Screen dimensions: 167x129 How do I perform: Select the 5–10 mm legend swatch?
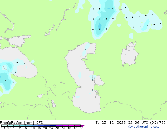(29, 126)
